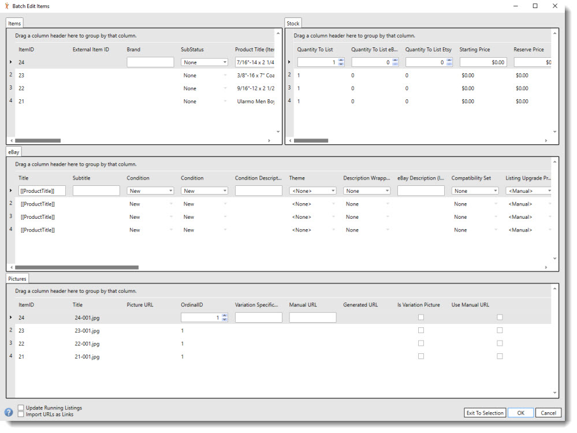
Task: Switch to the Stock tab
Action: [293, 23]
